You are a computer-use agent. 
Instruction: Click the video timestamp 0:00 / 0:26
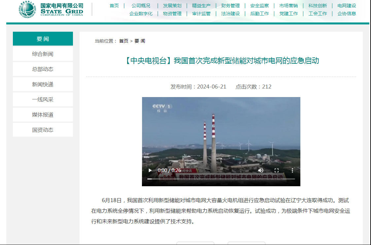point(169,170)
